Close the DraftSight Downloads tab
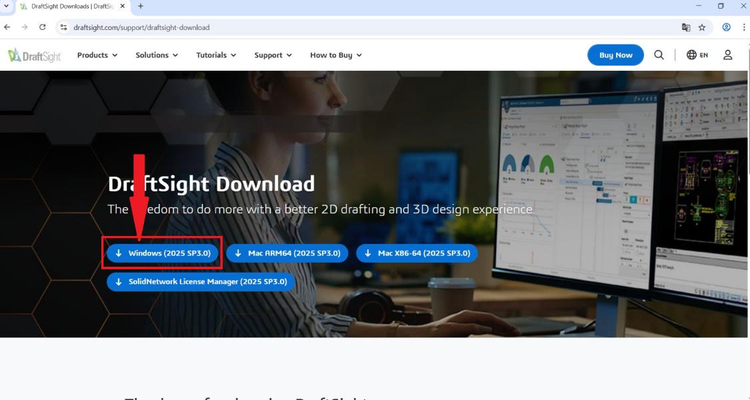750x400 pixels. click(123, 6)
